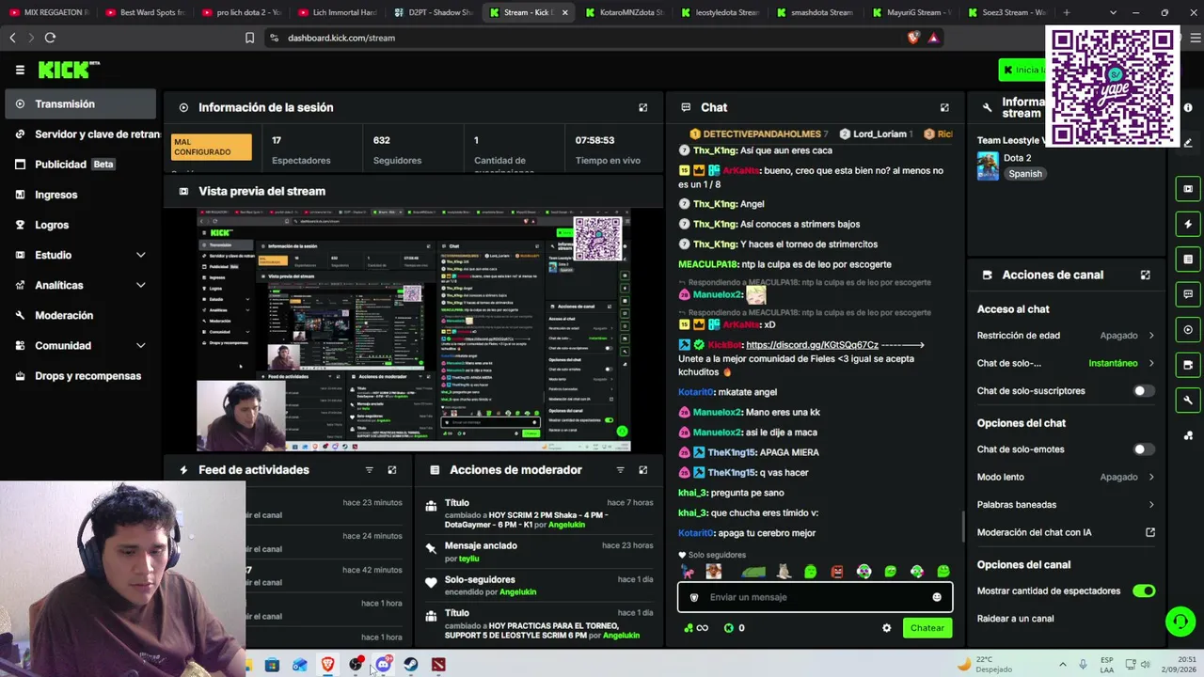The height and width of the screenshot is (677, 1204).
Task: Expand the Feed de actividades panel
Action: point(392,469)
